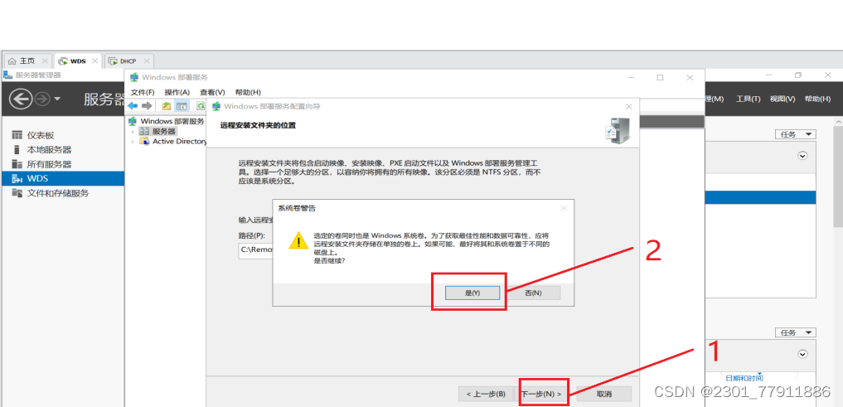The image size is (843, 407).
Task: Click the forward arrow in MMC toolbar
Action: point(147,106)
